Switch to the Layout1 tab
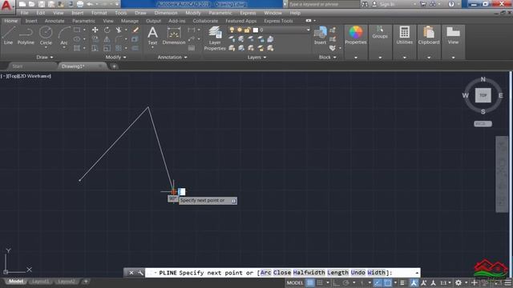The width and height of the screenshot is (513, 288). pyautogui.click(x=41, y=281)
